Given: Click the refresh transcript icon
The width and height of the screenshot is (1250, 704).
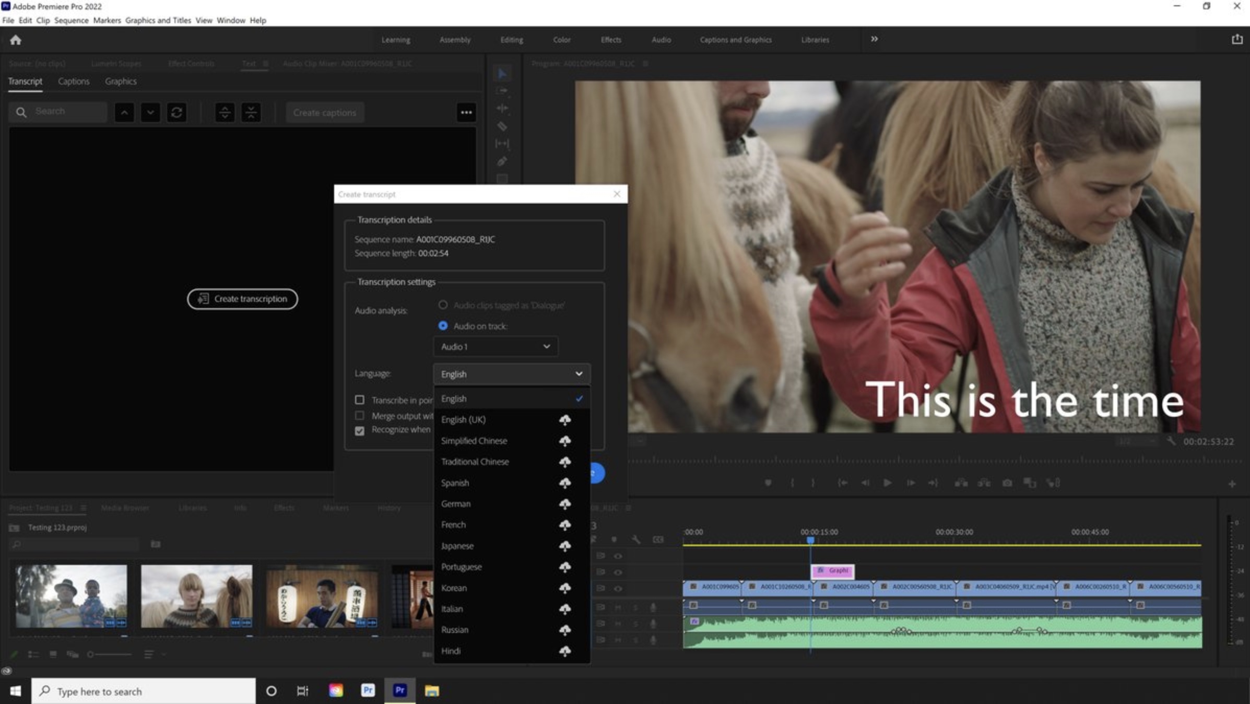Looking at the screenshot, I should click(x=176, y=112).
